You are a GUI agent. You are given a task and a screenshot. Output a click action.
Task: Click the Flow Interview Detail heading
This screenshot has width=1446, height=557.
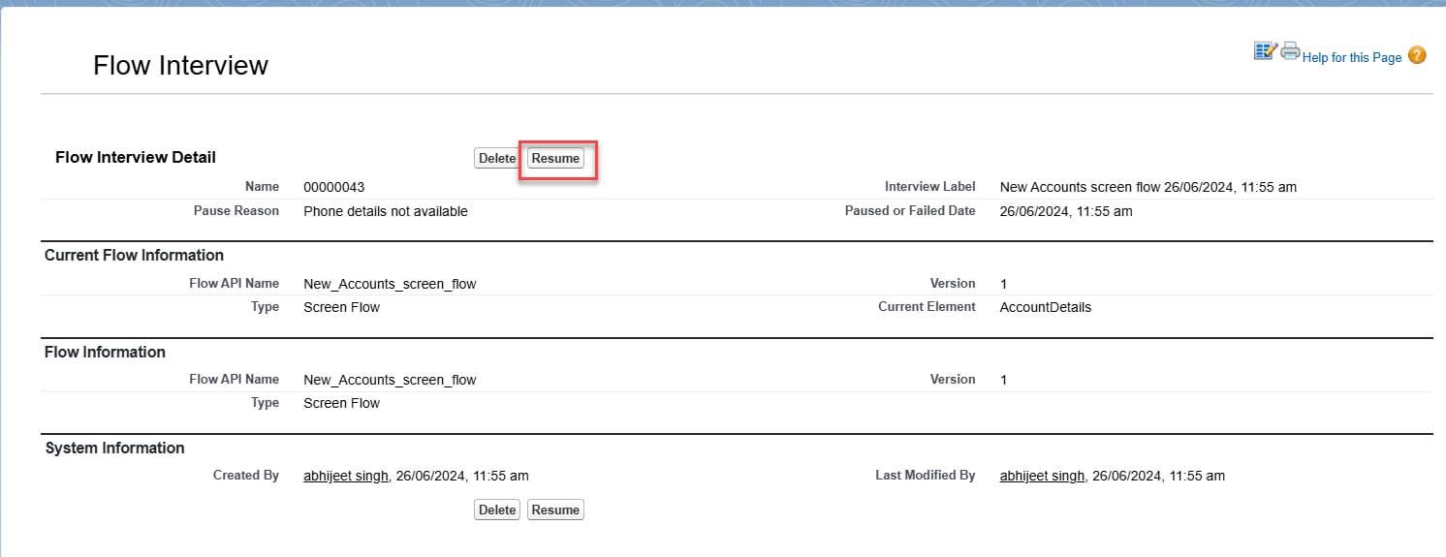pyautogui.click(x=136, y=157)
